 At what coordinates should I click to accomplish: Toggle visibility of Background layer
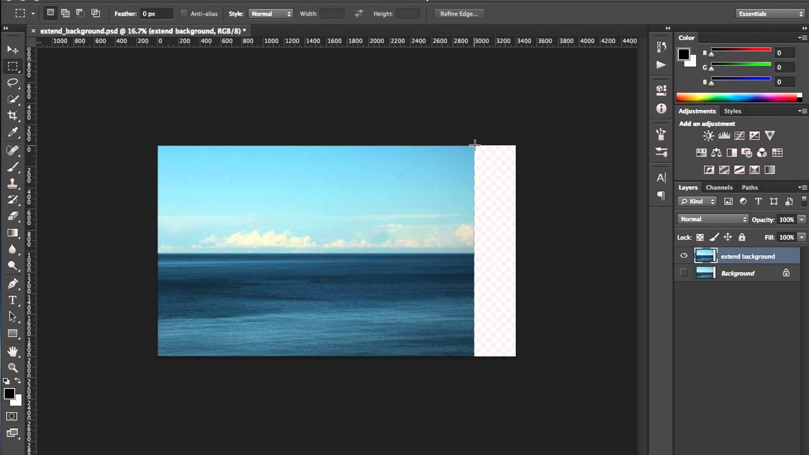point(684,273)
